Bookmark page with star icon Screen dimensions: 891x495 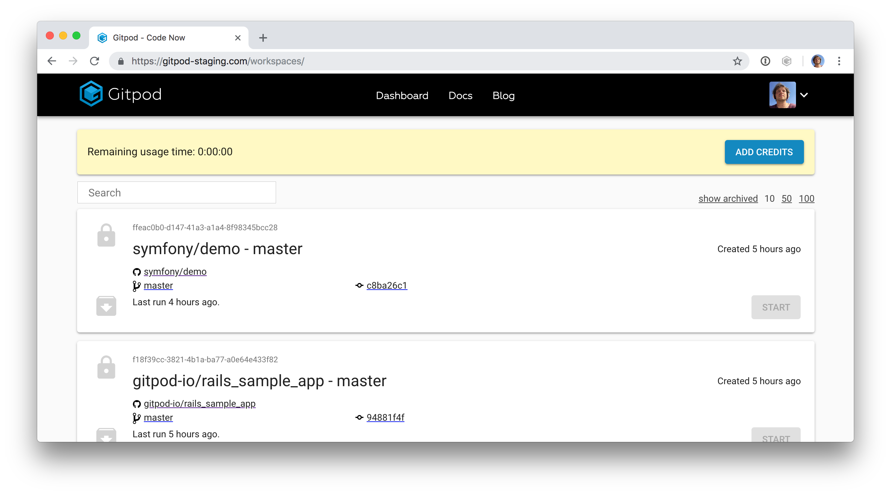(x=737, y=61)
